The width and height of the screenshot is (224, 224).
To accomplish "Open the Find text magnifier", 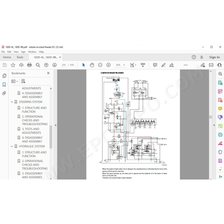I will [38, 65].
